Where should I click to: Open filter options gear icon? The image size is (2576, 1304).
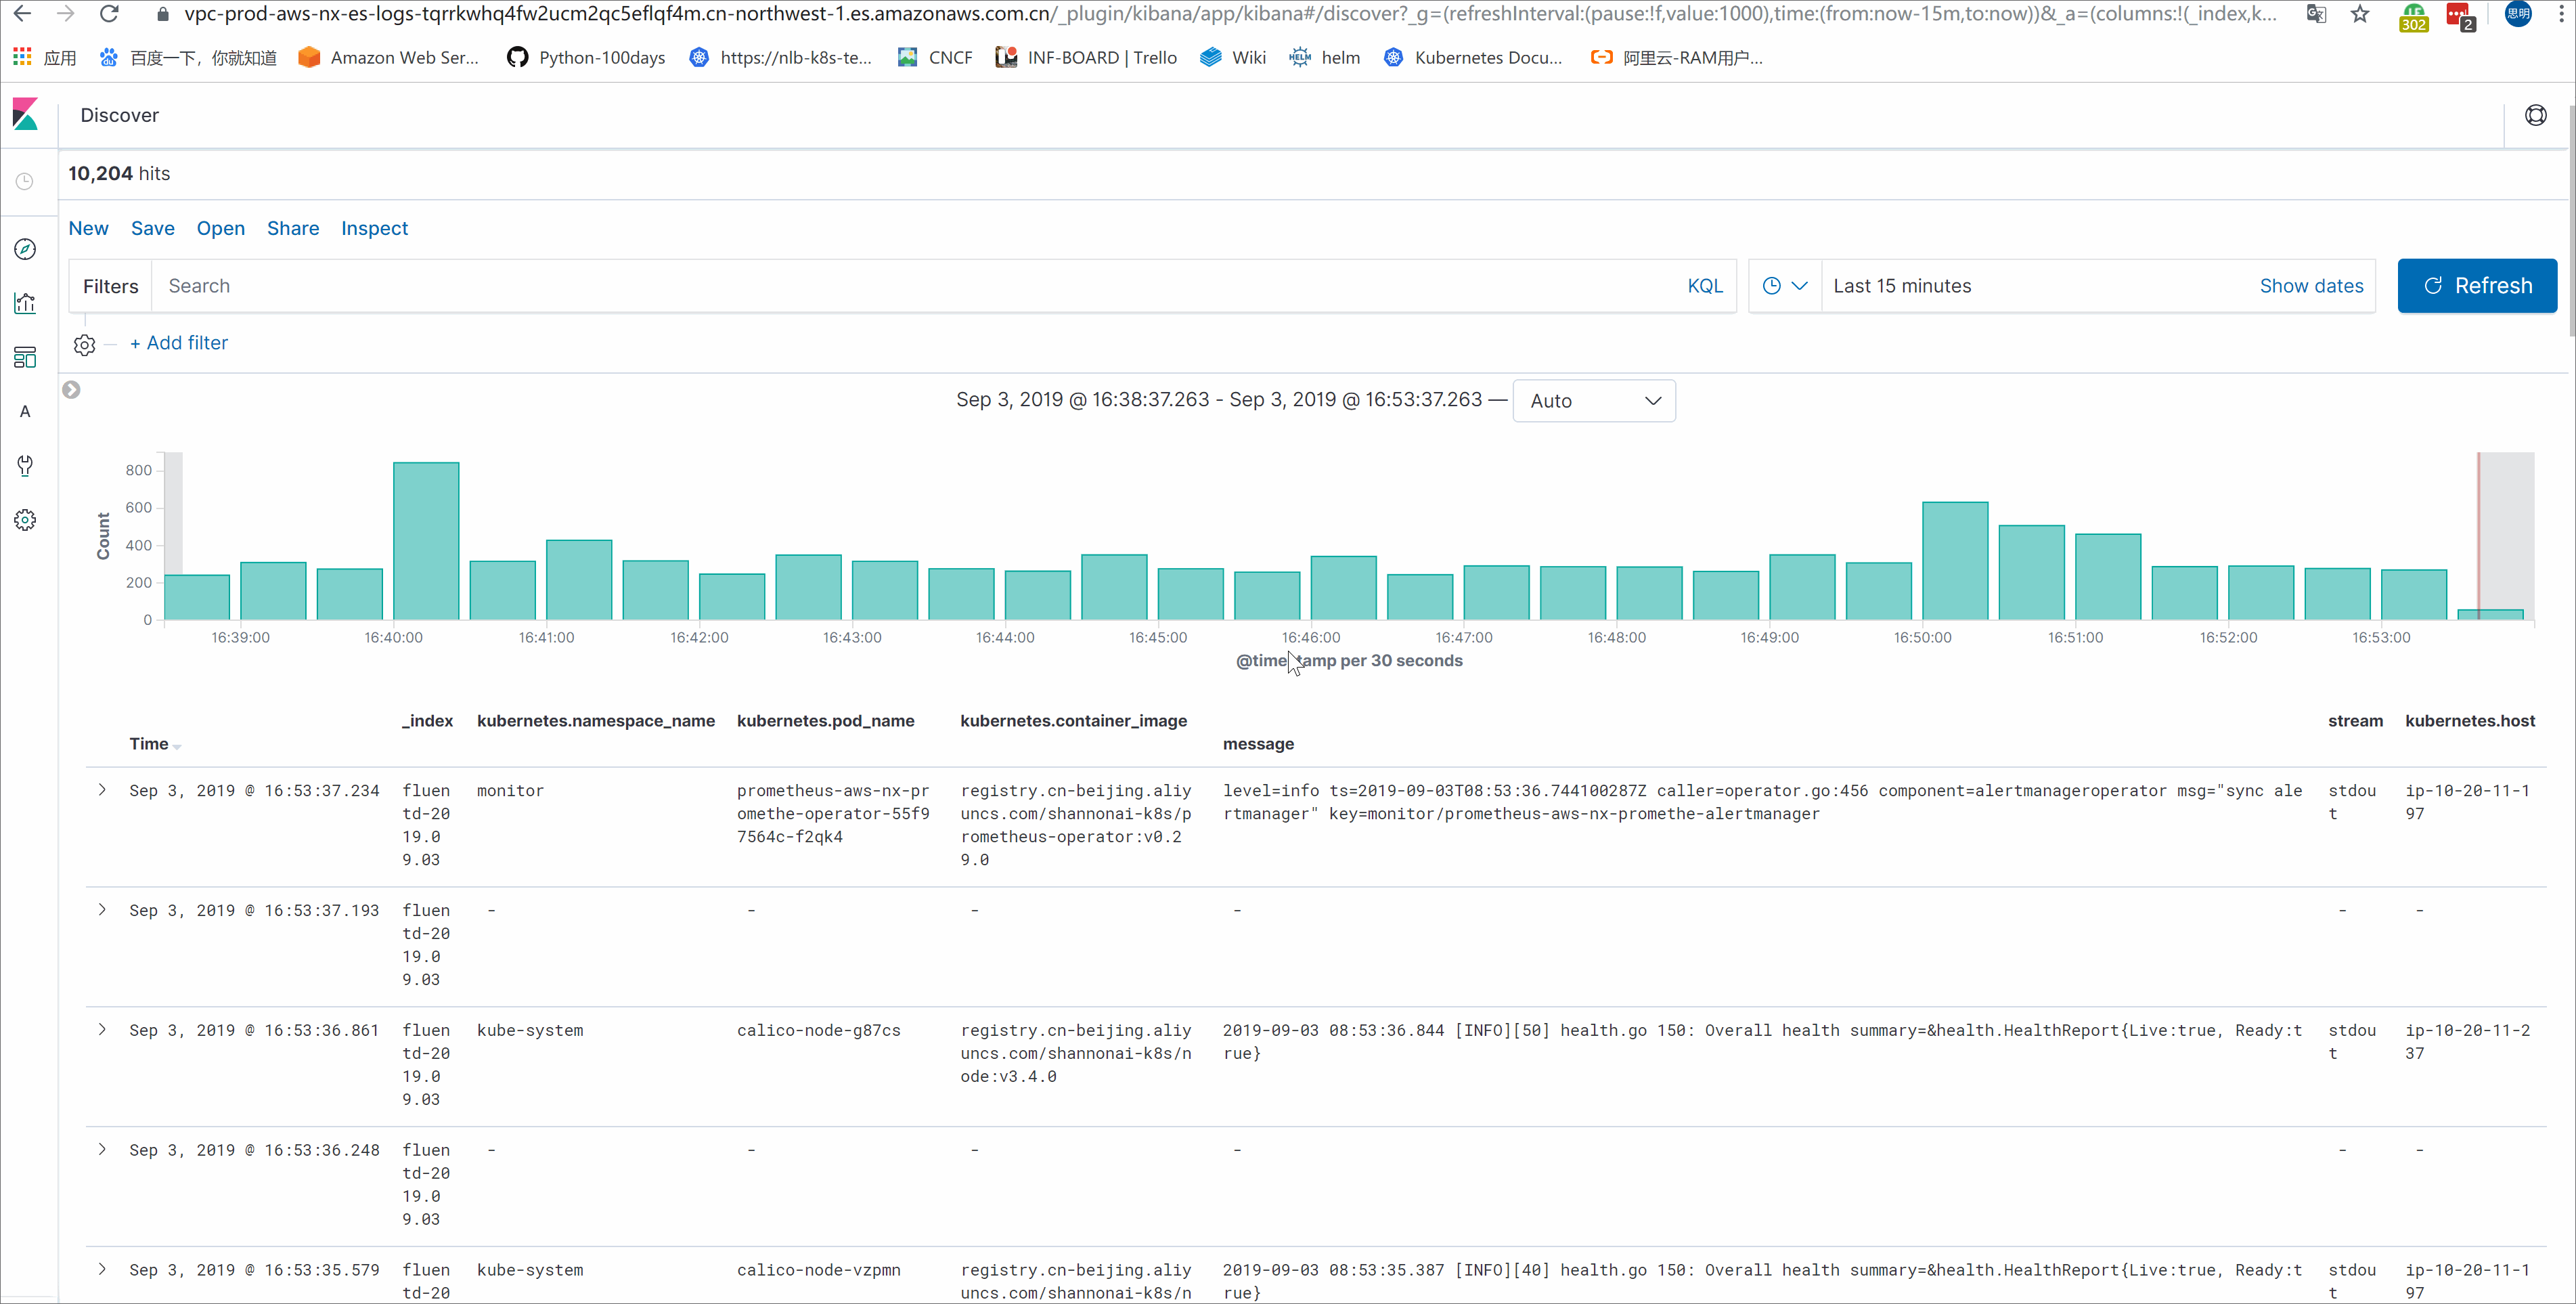[85, 344]
